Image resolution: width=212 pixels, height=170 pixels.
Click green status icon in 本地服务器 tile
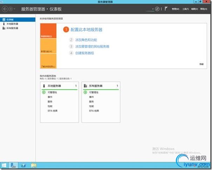pyautogui.click(x=44, y=92)
